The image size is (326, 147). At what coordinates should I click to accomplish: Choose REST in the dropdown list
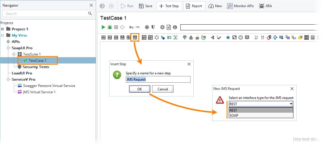[x=261, y=110]
